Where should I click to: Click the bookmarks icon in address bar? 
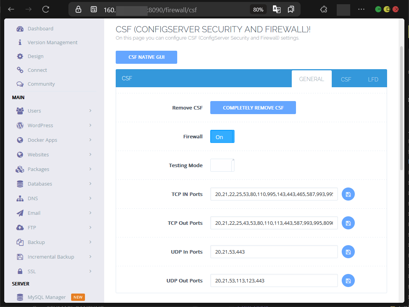click(291, 9)
